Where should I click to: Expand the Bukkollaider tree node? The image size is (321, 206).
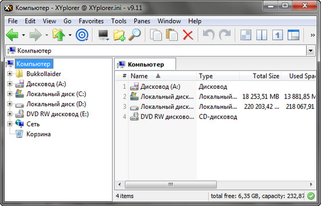coord(10,74)
